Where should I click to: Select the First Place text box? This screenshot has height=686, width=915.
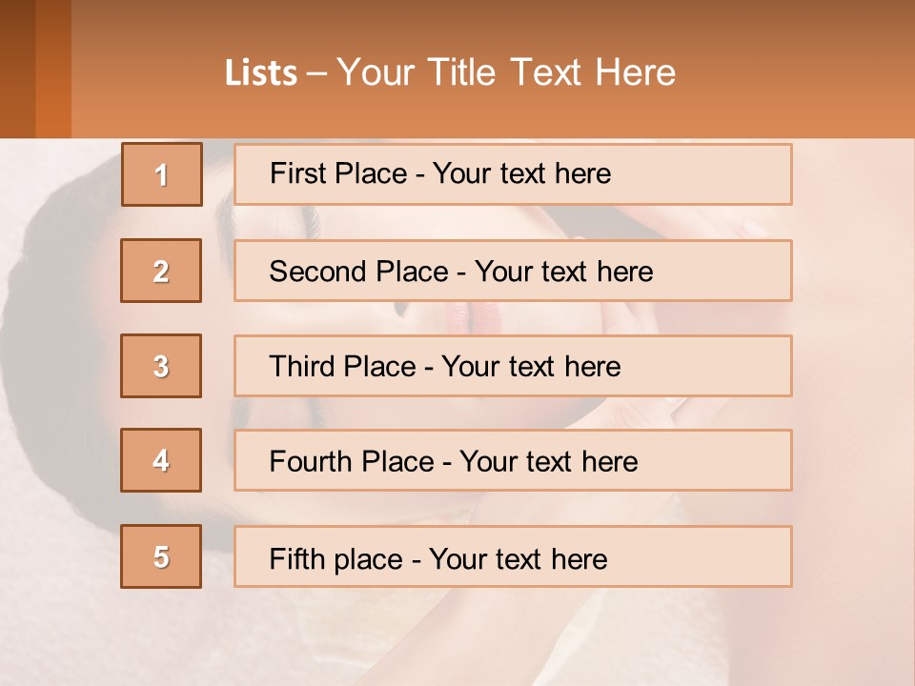click(513, 174)
